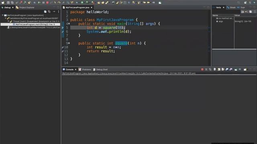Click the New file icon at toolbar start
257x144 pixels.
(x=3, y=3)
